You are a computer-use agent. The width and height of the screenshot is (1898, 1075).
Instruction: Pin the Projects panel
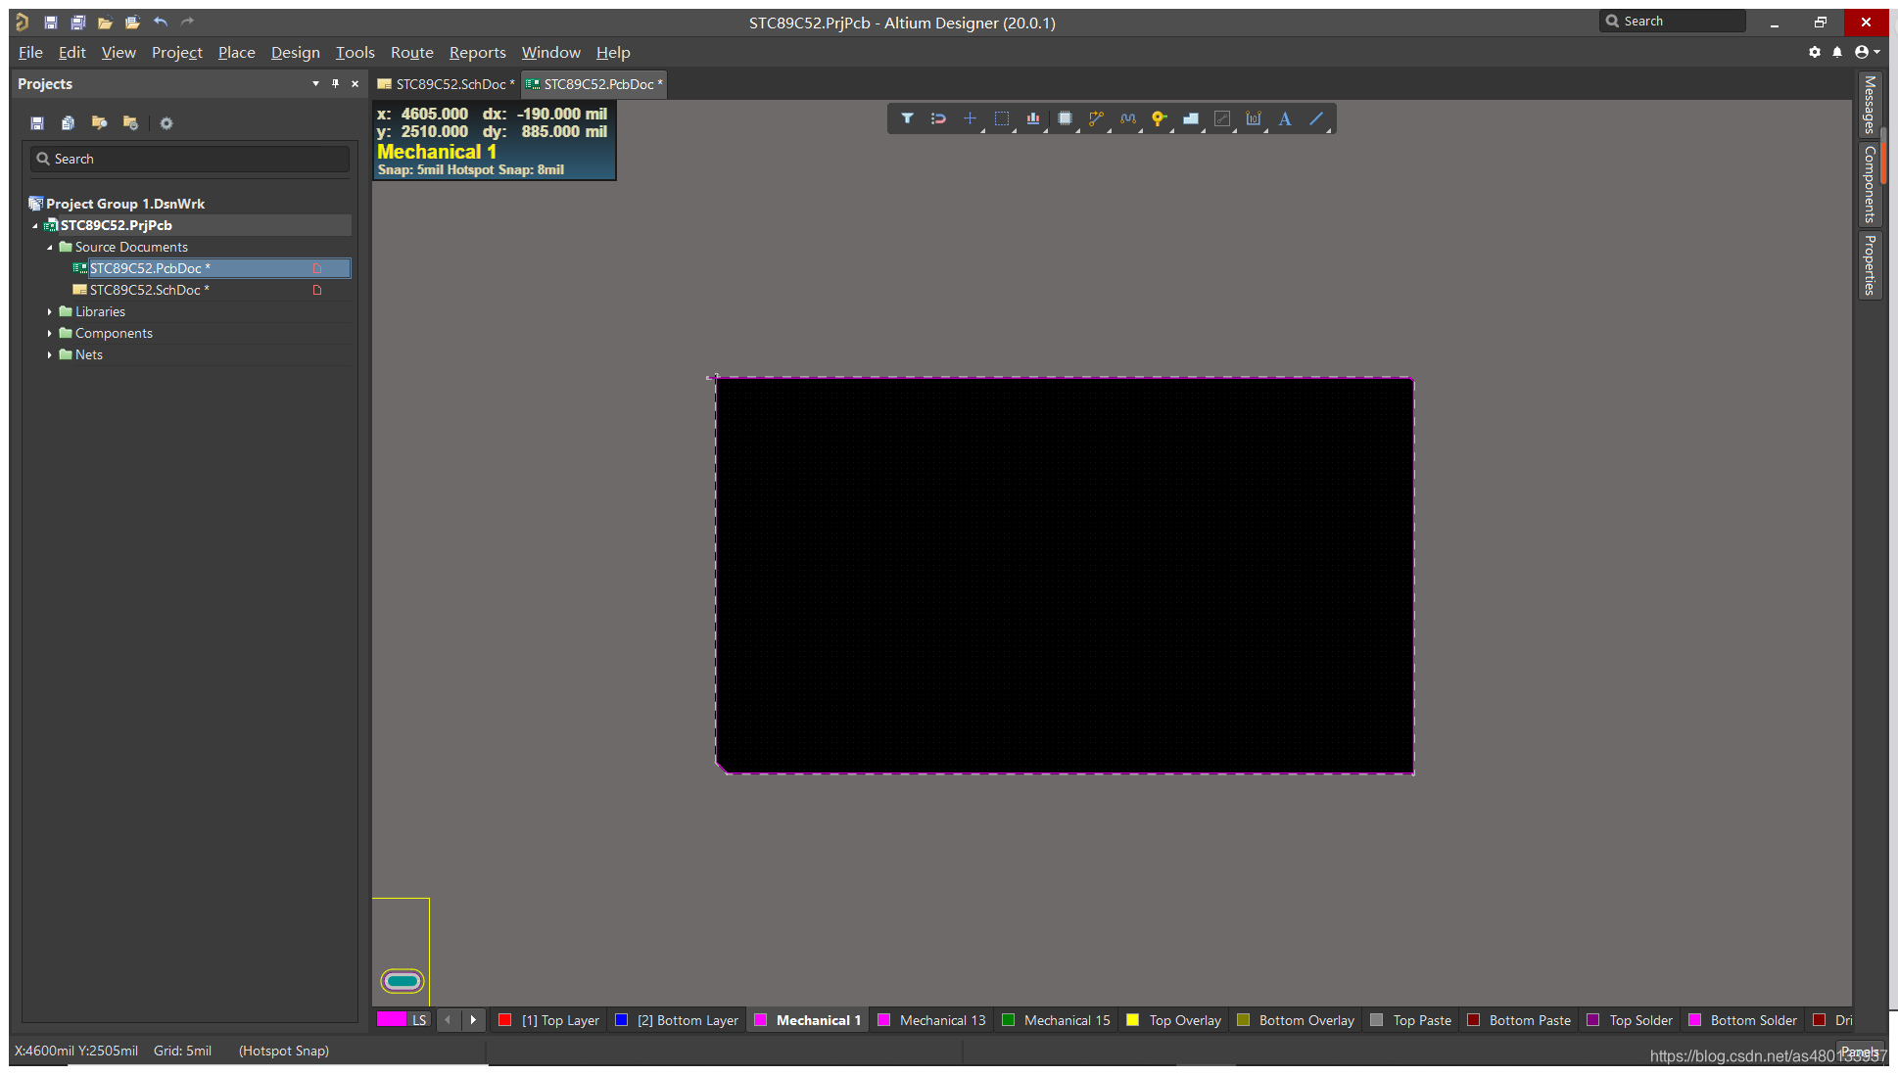[x=335, y=83]
